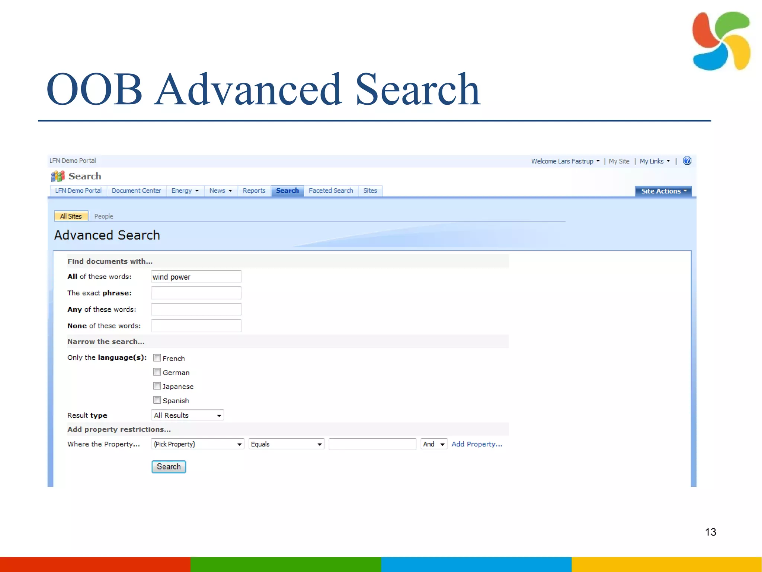Expand the My Links menu
The image size is (762, 572).
click(x=654, y=161)
